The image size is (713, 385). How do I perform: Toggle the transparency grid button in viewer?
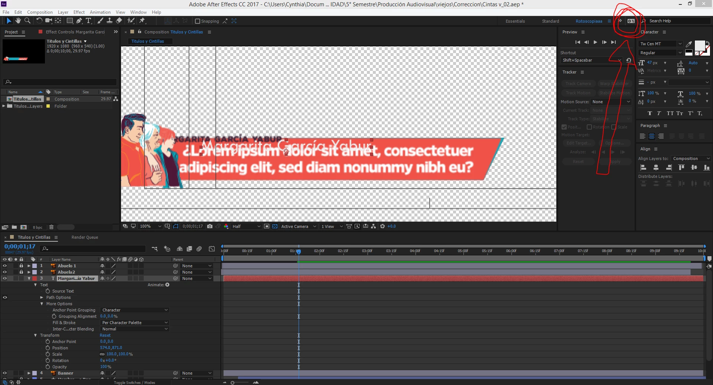[x=275, y=226]
